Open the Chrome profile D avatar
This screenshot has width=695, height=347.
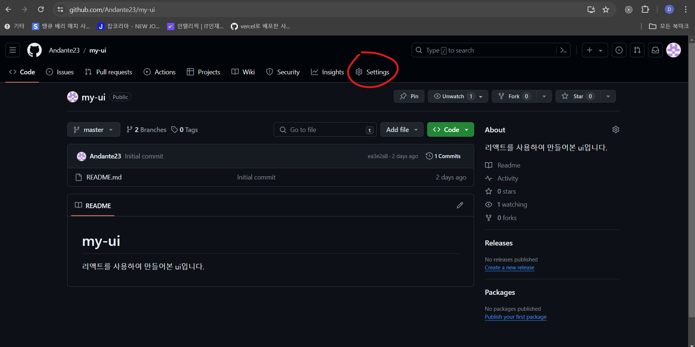click(x=669, y=10)
